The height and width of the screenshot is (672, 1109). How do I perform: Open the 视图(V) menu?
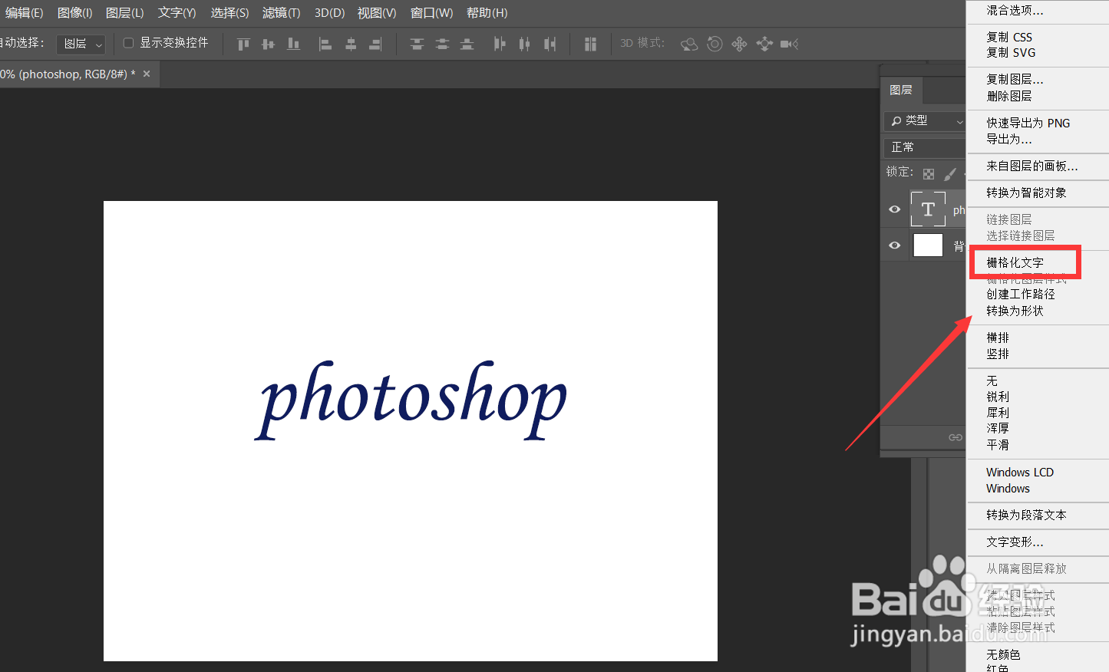click(x=377, y=13)
